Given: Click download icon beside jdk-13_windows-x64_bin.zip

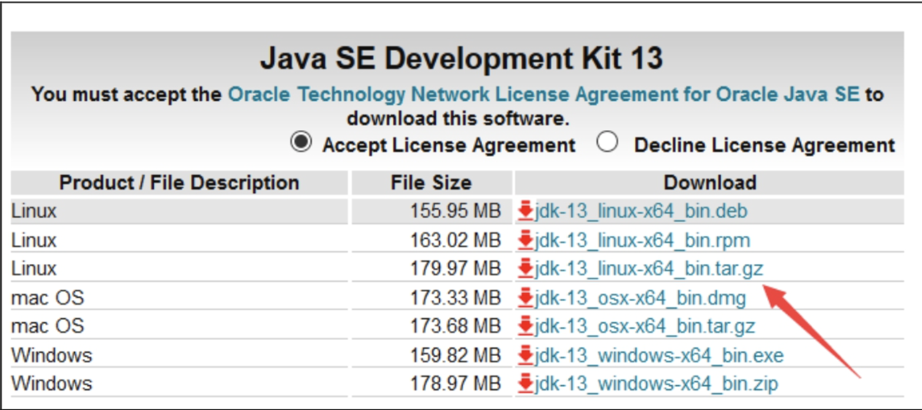Looking at the screenshot, I should (x=526, y=384).
